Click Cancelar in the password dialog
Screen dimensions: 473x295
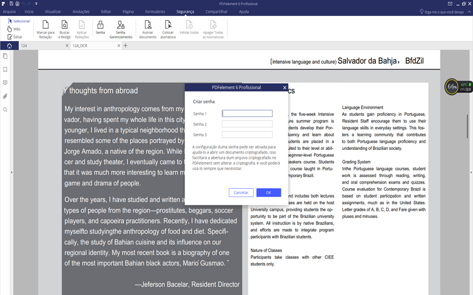(x=241, y=192)
